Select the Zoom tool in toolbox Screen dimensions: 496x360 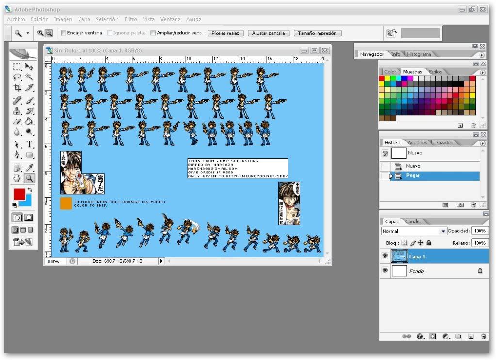pyautogui.click(x=29, y=178)
